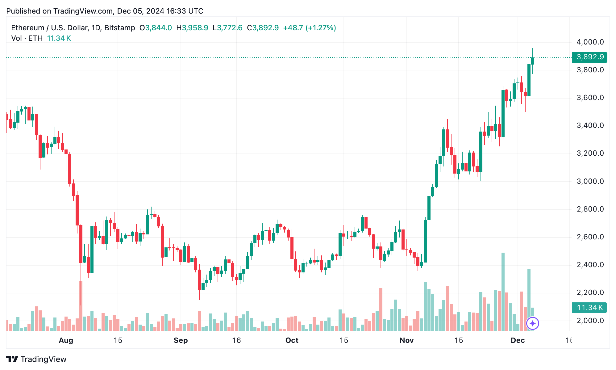The height and width of the screenshot is (370, 616).
Task: Click the 2,000.0 price axis label
Action: [x=590, y=321]
